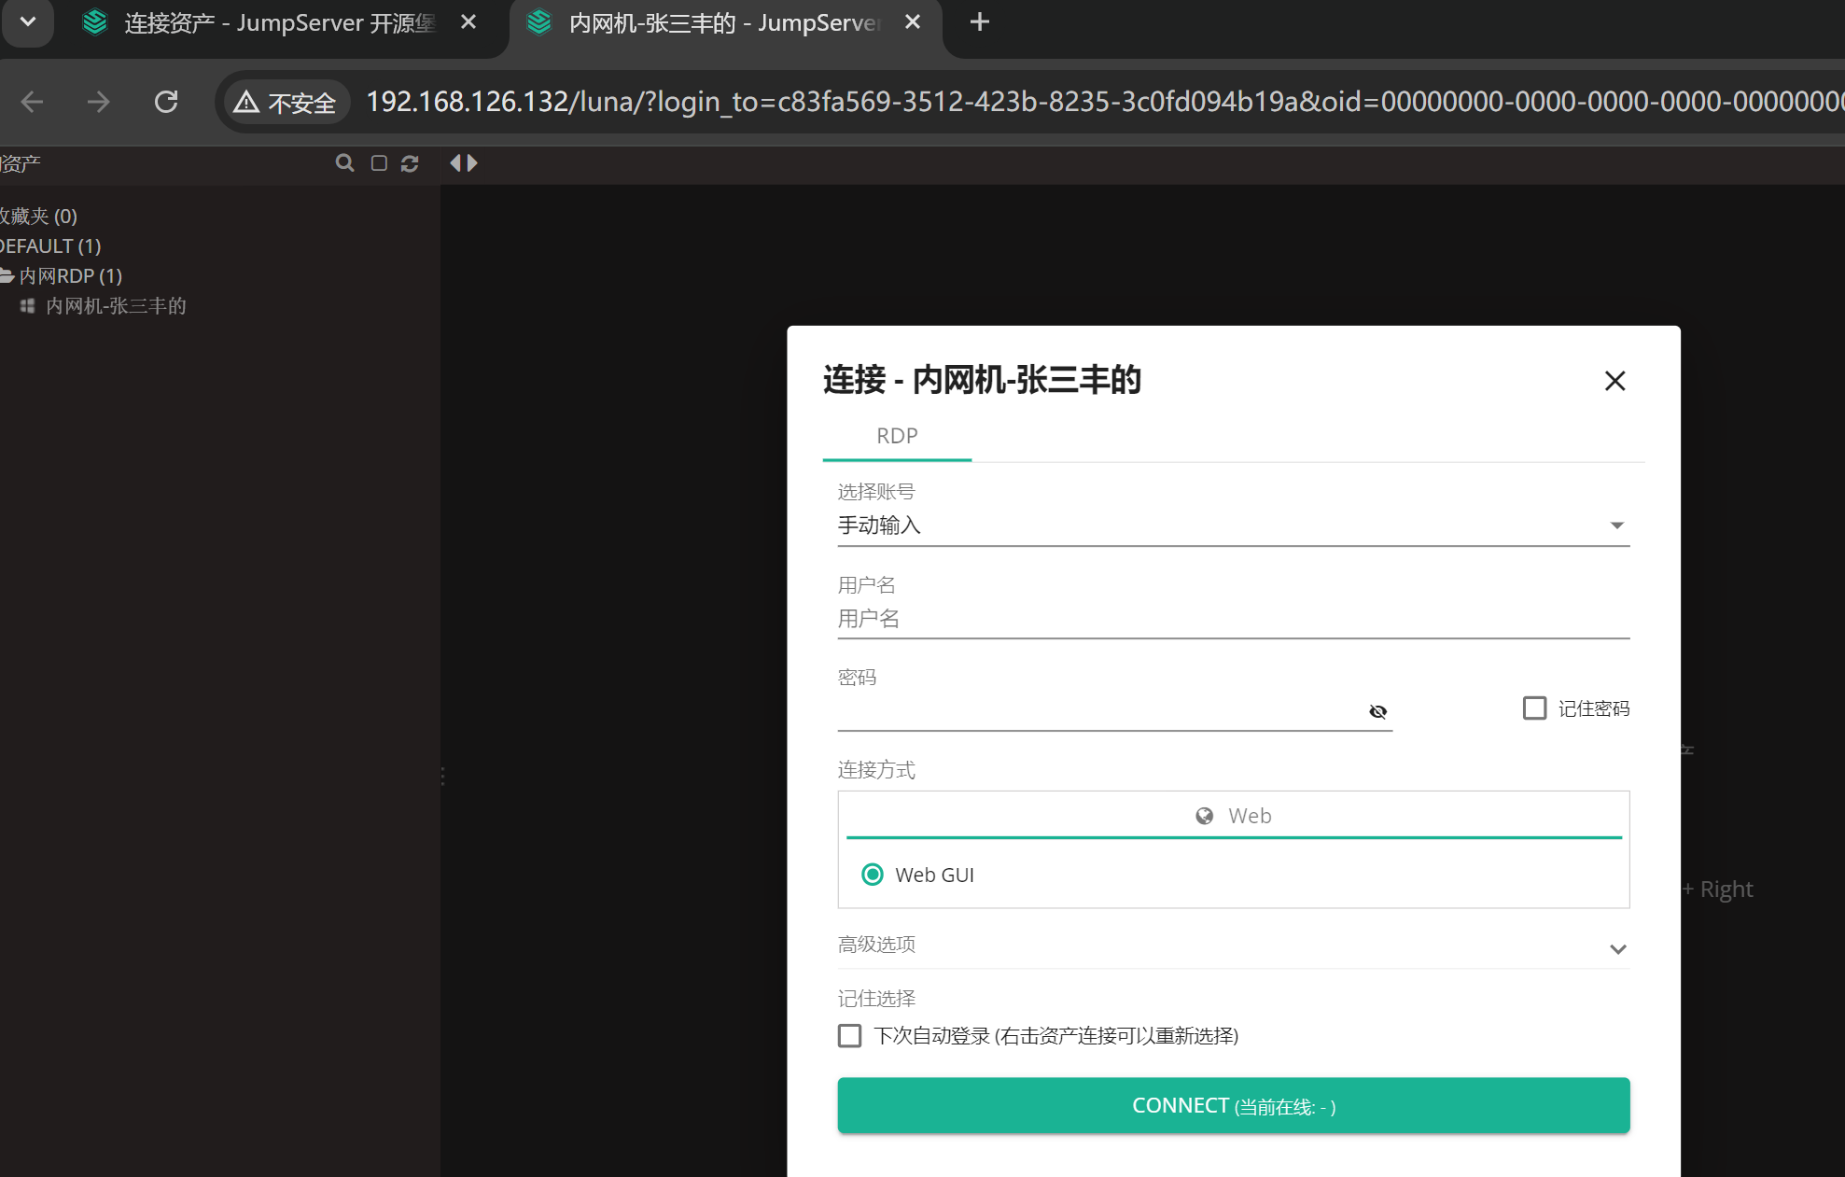1845x1177 pixels.
Task: Switch to the RDP protocol tab
Action: click(x=897, y=436)
